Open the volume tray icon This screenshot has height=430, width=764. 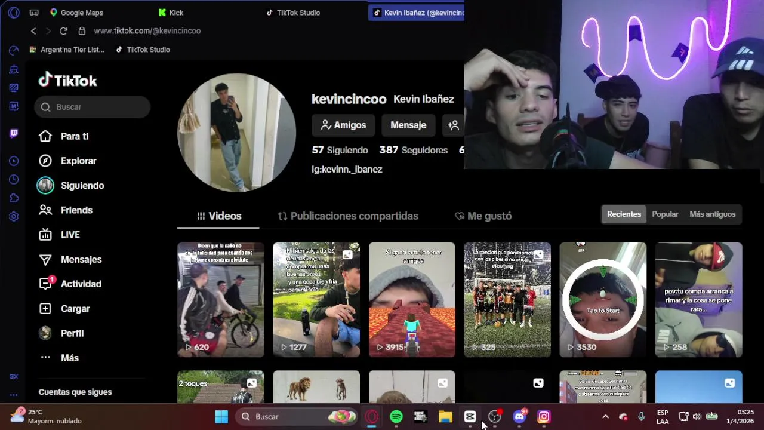[x=697, y=417]
